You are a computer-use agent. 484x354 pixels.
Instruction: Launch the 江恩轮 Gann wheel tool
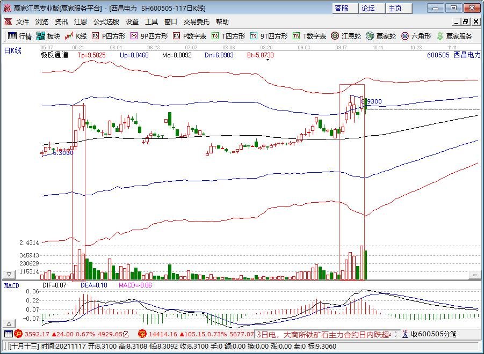tap(345, 36)
